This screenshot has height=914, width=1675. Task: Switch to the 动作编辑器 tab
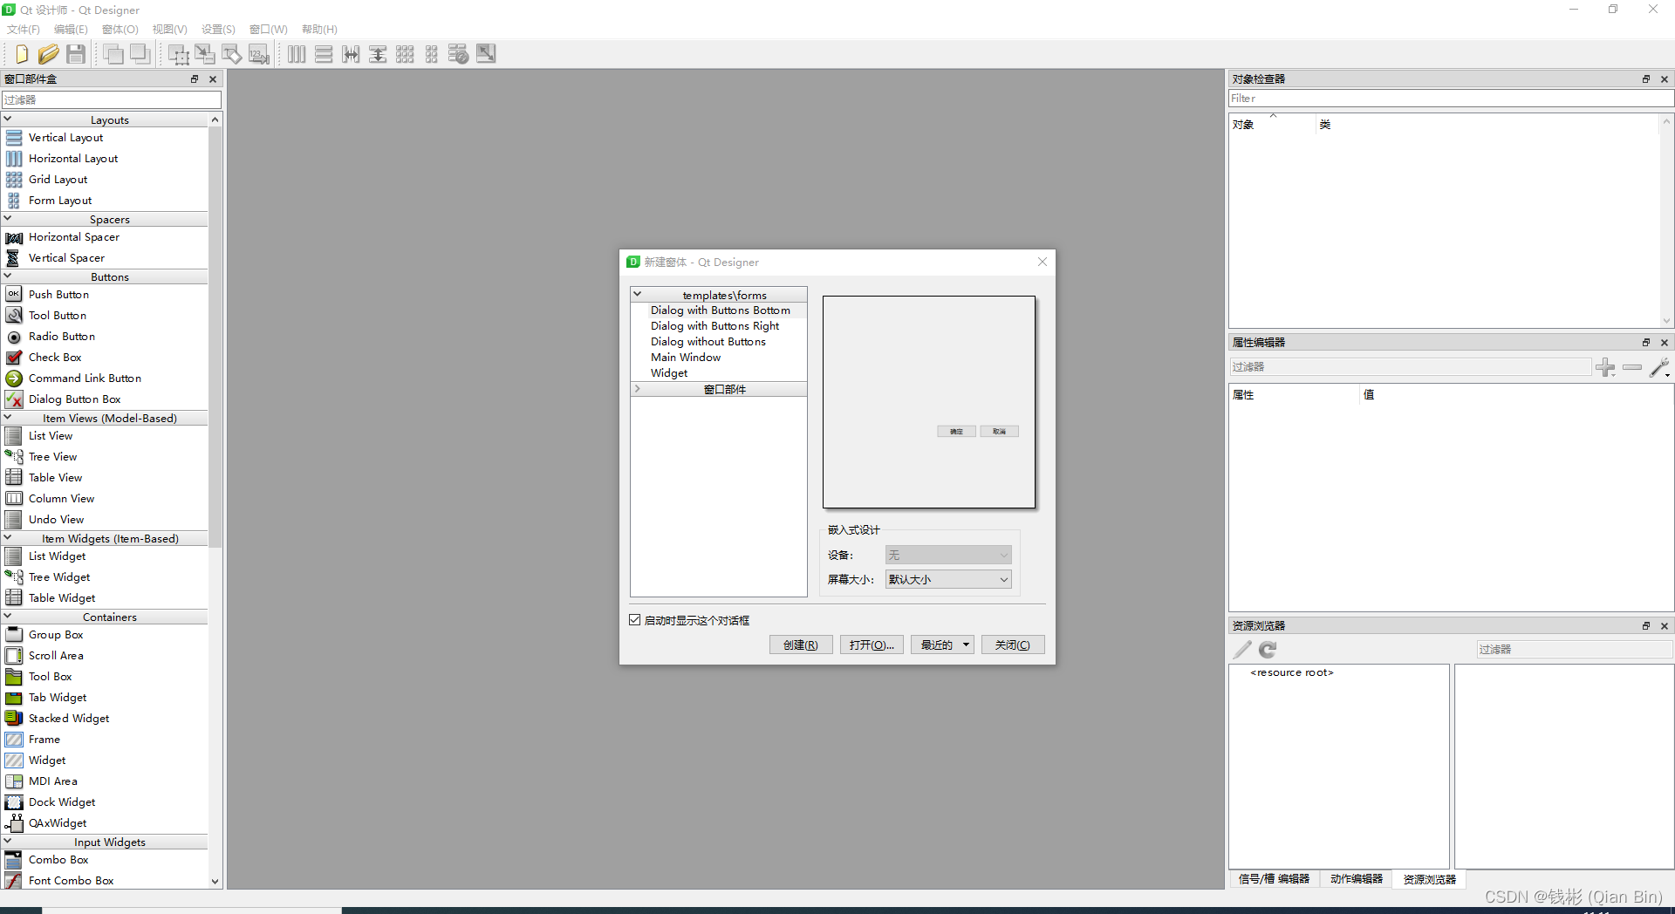[x=1356, y=879]
